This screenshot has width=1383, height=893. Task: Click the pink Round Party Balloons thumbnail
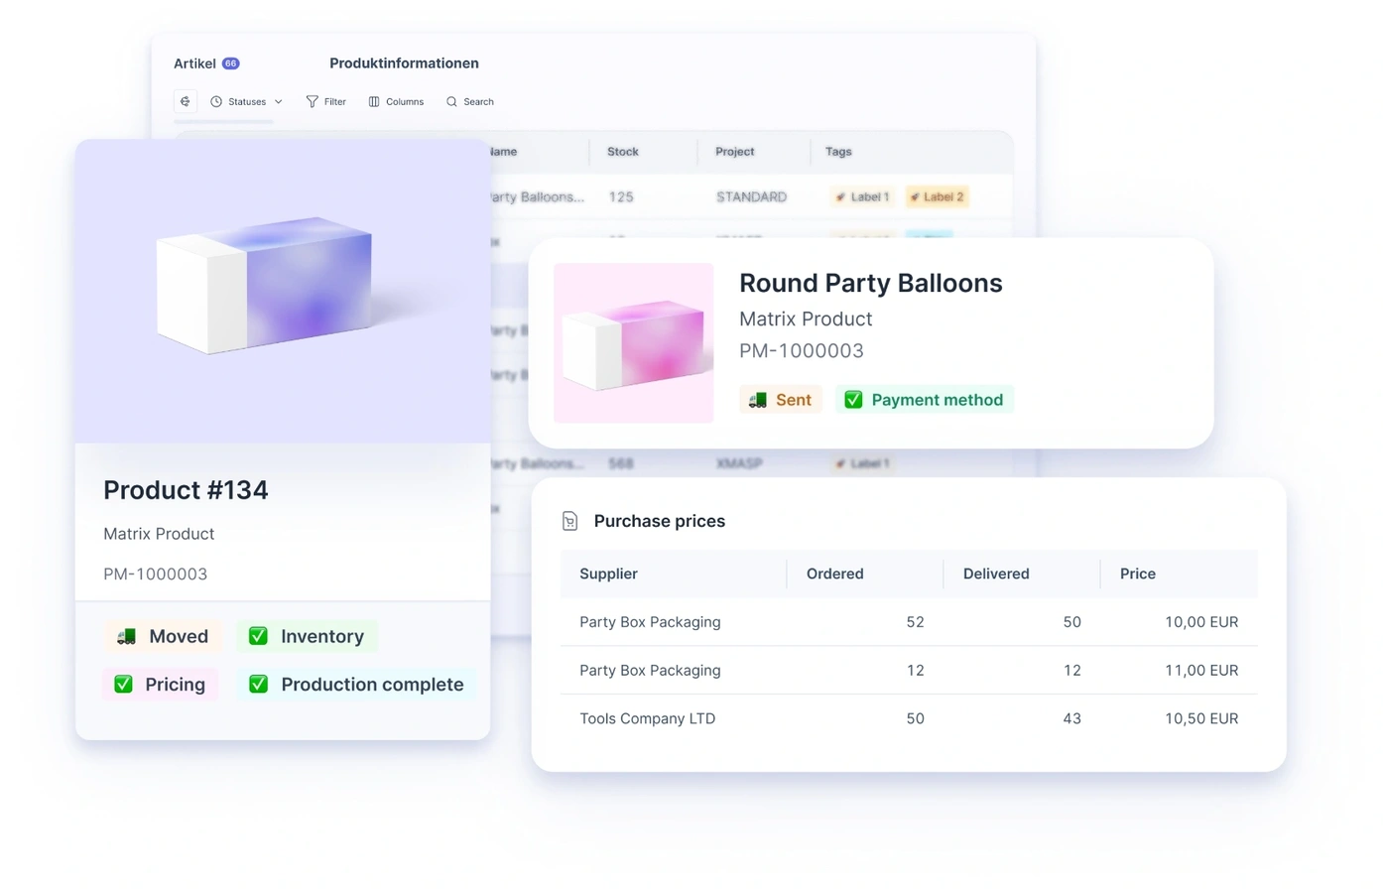pyautogui.click(x=634, y=343)
